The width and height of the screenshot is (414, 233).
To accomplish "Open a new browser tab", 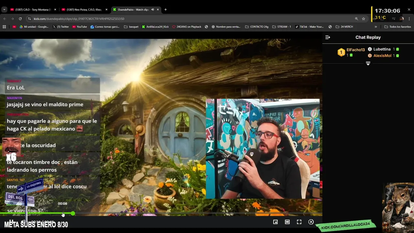I will pos(166,10).
